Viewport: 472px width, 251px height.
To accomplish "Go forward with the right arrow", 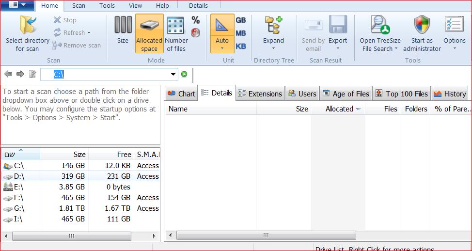I will pos(20,74).
